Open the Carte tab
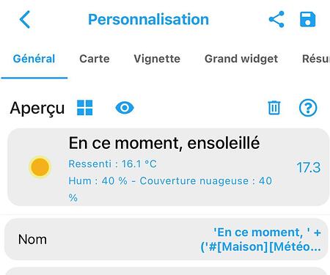Viewport: 330px width, 275px height. pos(95,59)
